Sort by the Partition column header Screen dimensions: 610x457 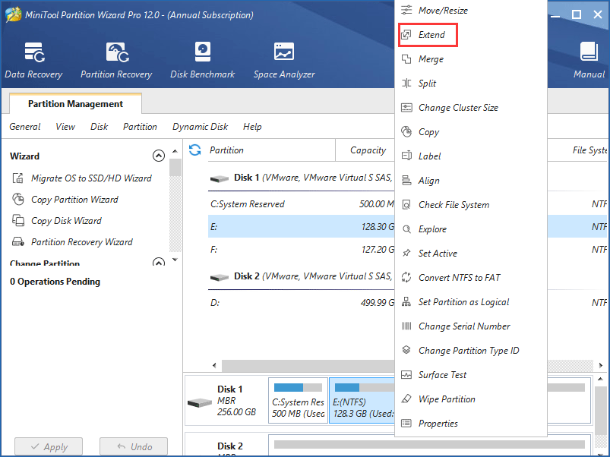[271, 150]
